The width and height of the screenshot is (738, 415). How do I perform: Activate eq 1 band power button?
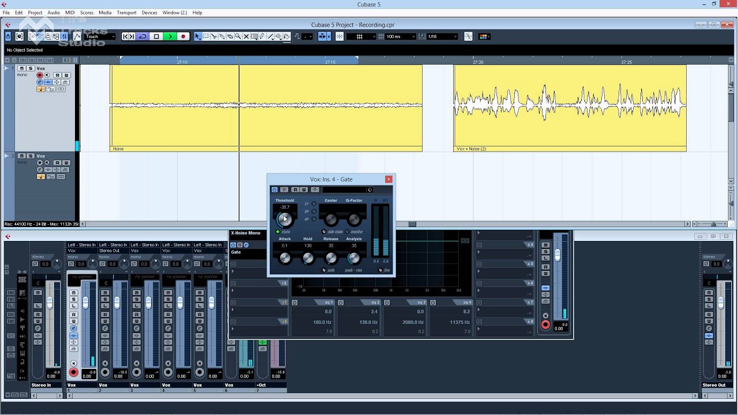[295, 303]
